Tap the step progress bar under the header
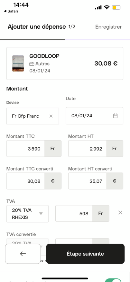 (x=65, y=40)
